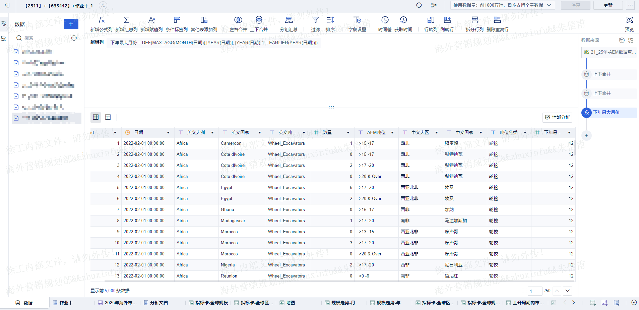Image resolution: width=639 pixels, height=310 pixels.
Task: Click the 删除重复行 icon
Action: point(497,20)
